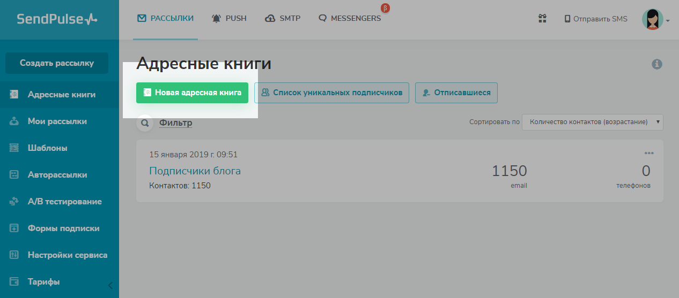The width and height of the screenshot is (679, 298).
Task: Click the date 15 января 2019 г. 09:51
Action: click(x=193, y=155)
